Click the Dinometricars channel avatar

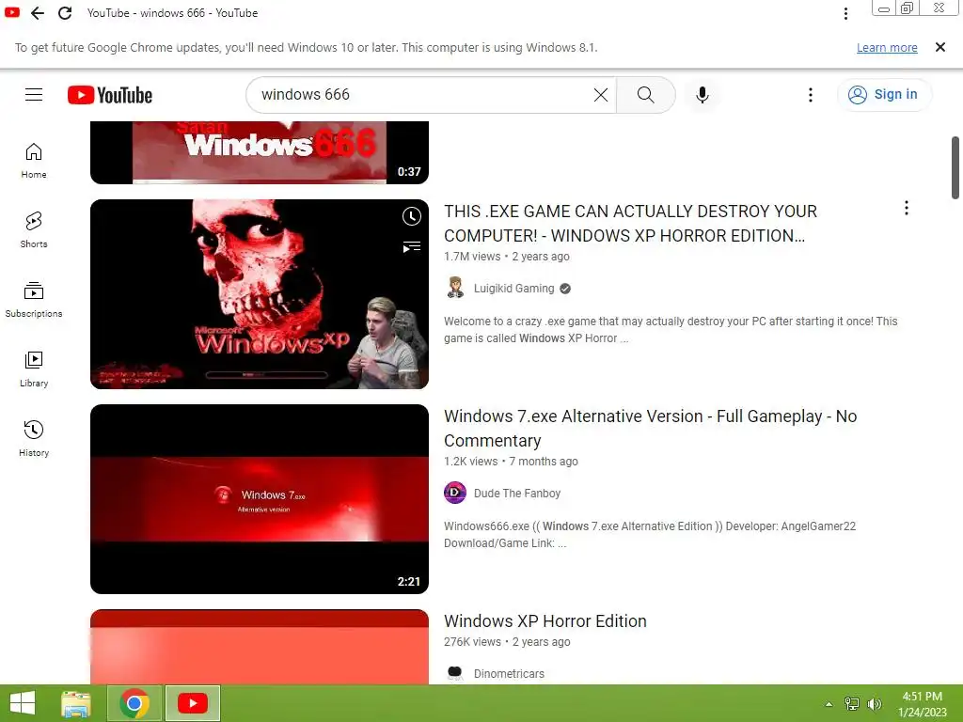coord(455,673)
